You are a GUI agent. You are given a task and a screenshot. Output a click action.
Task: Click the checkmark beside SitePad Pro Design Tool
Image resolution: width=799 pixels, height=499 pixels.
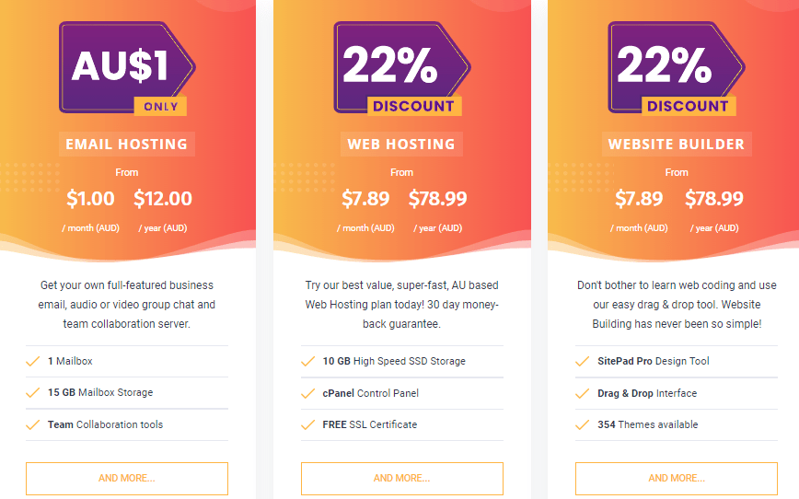[x=583, y=362]
